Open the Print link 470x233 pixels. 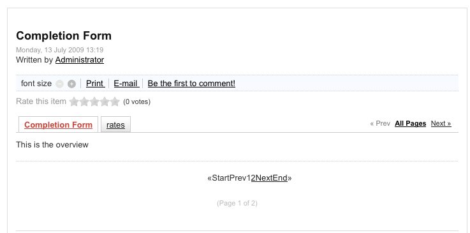point(95,84)
